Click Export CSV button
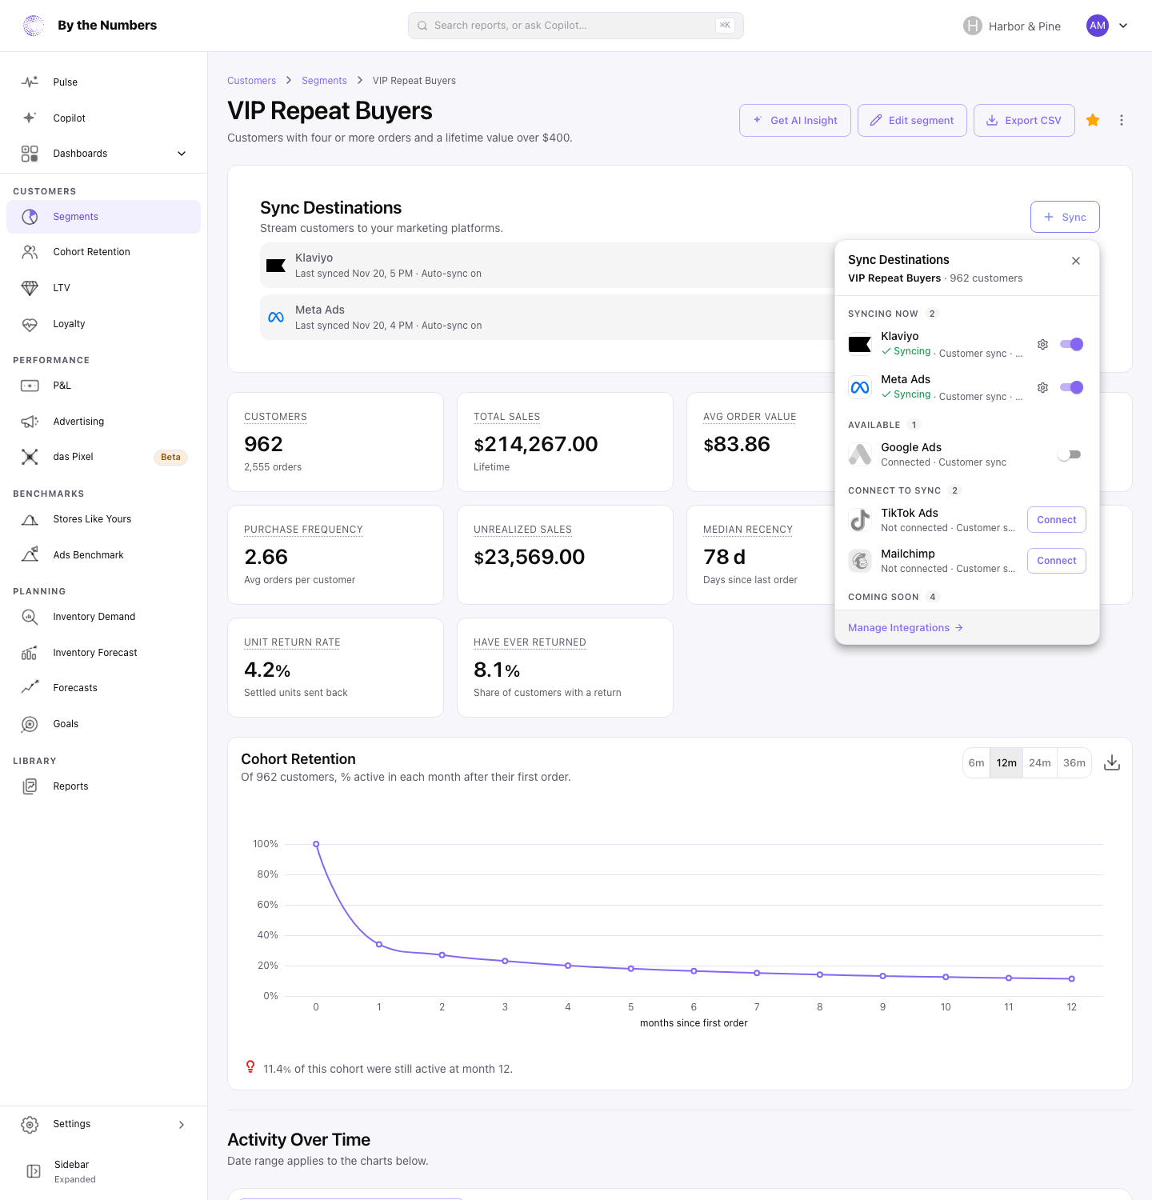This screenshot has height=1200, width=1152. point(1024,120)
